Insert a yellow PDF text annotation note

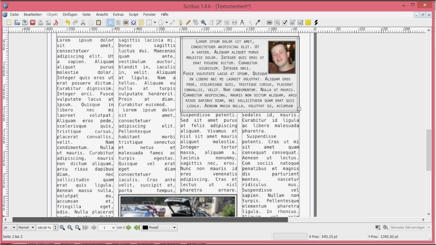(308, 22)
